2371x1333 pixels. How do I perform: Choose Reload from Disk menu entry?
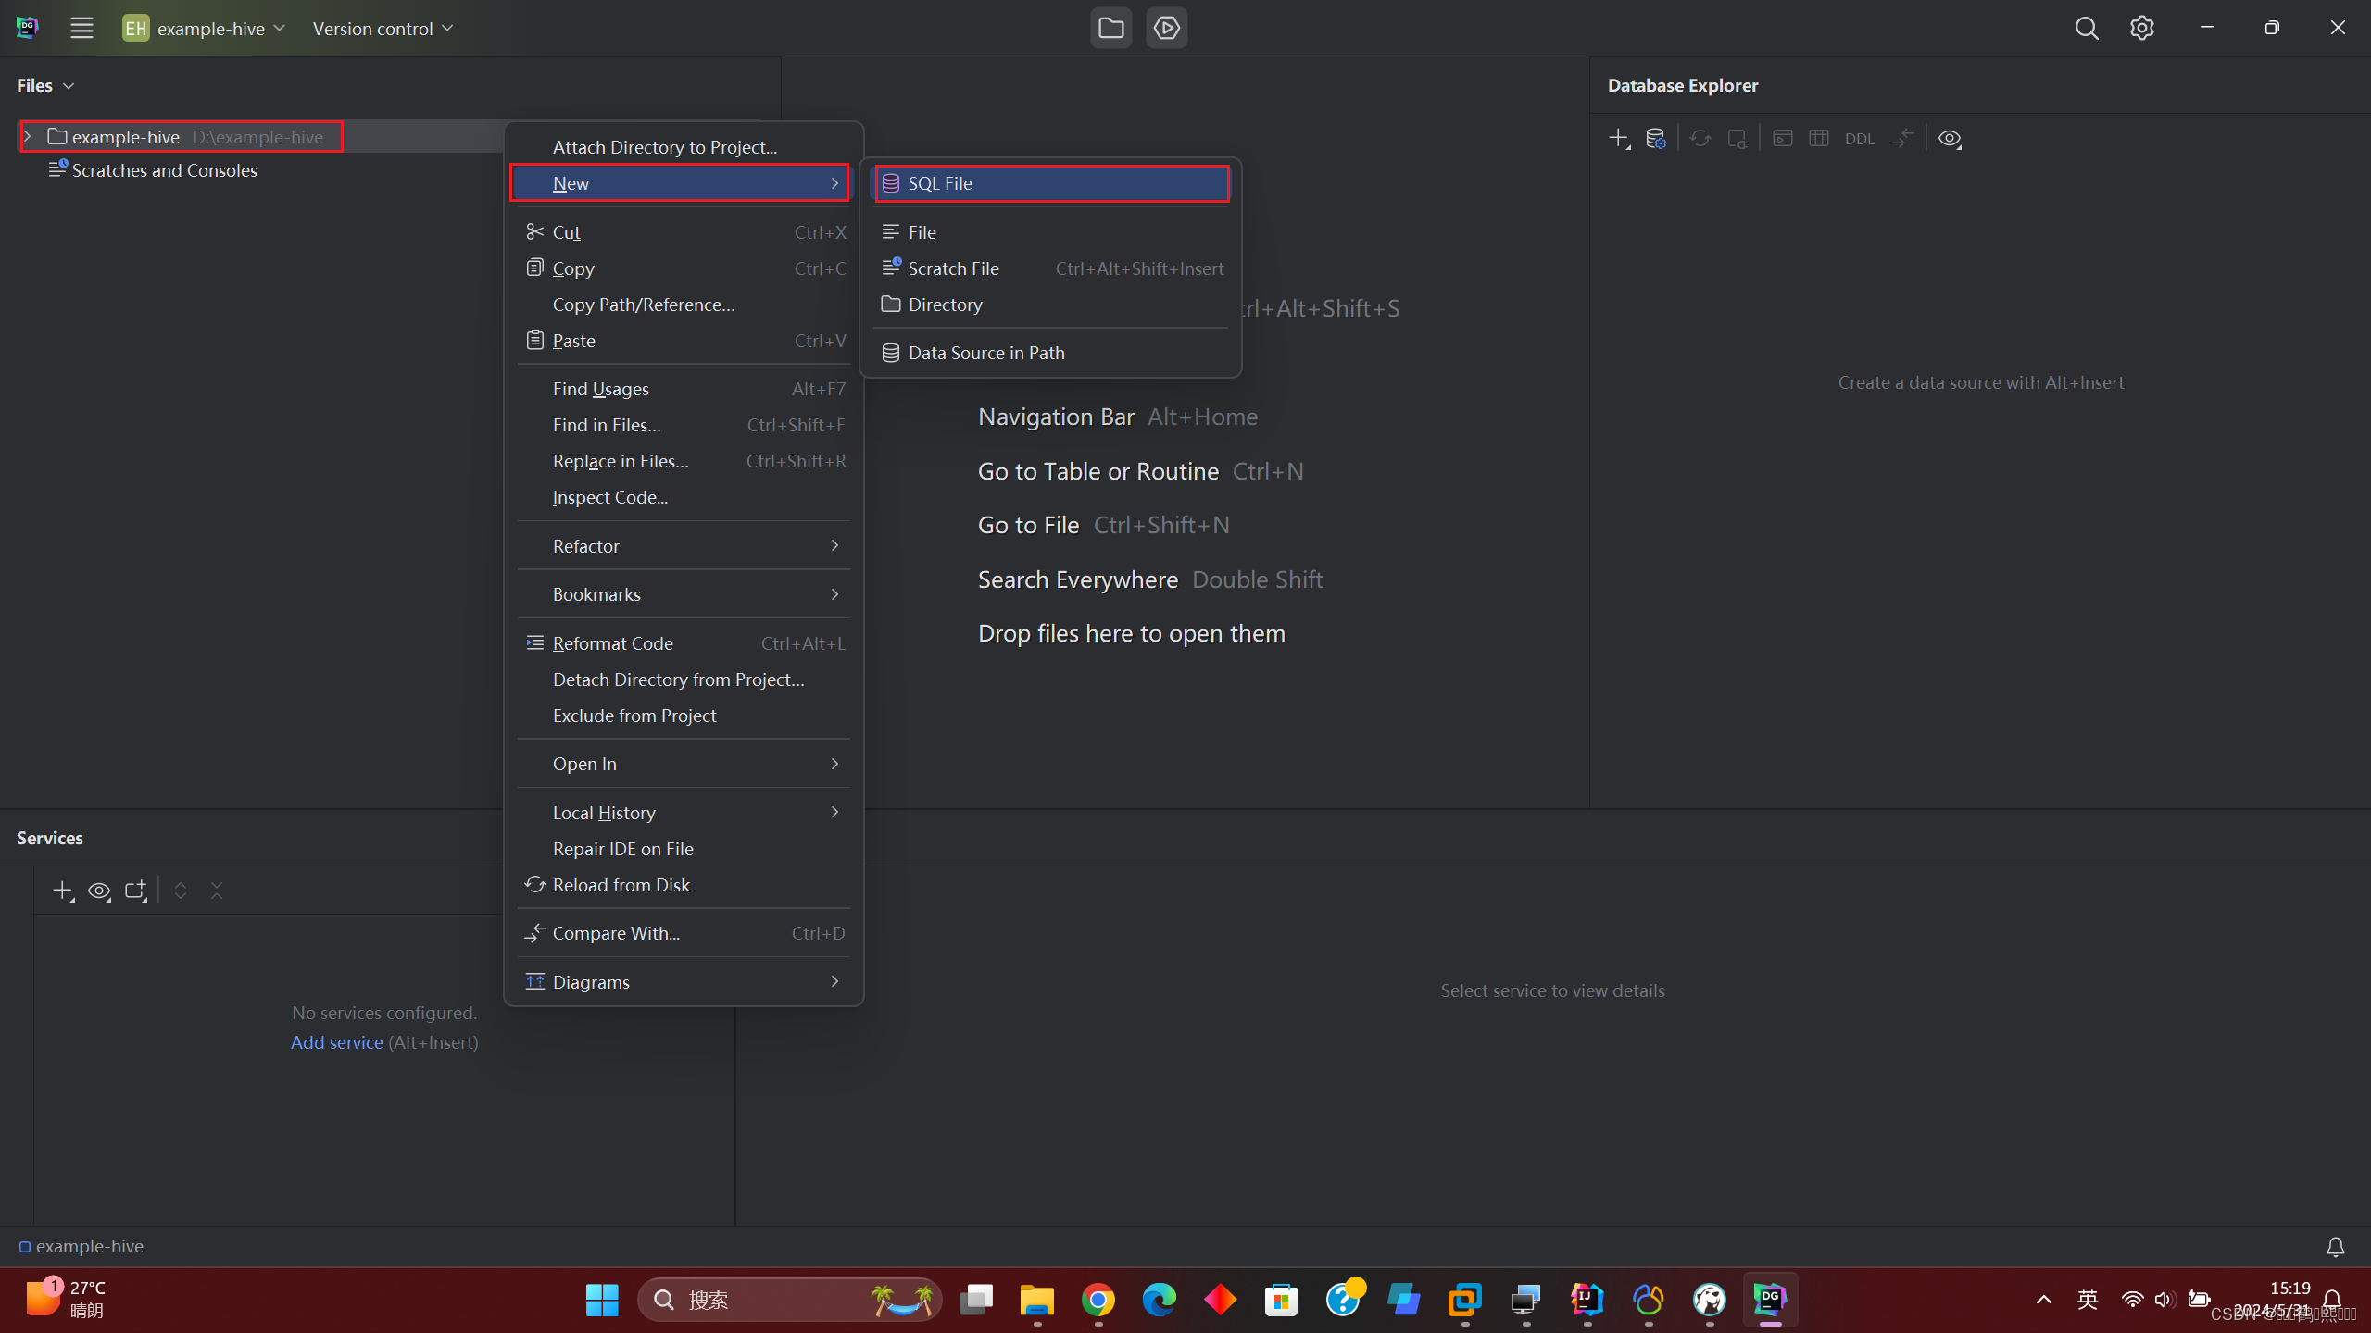pos(621,885)
